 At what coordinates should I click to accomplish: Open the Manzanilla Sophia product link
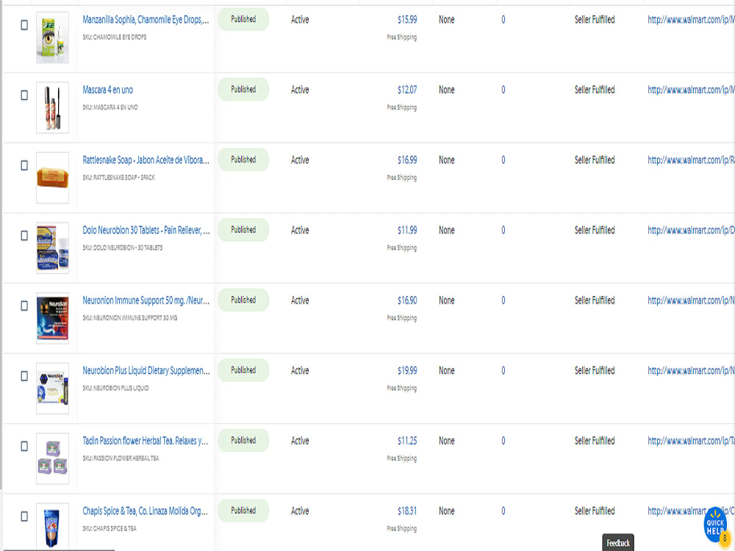[144, 19]
